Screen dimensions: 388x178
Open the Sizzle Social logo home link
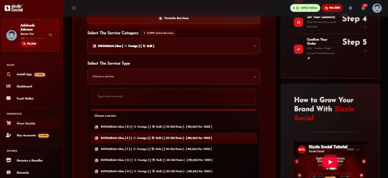pos(14,8)
